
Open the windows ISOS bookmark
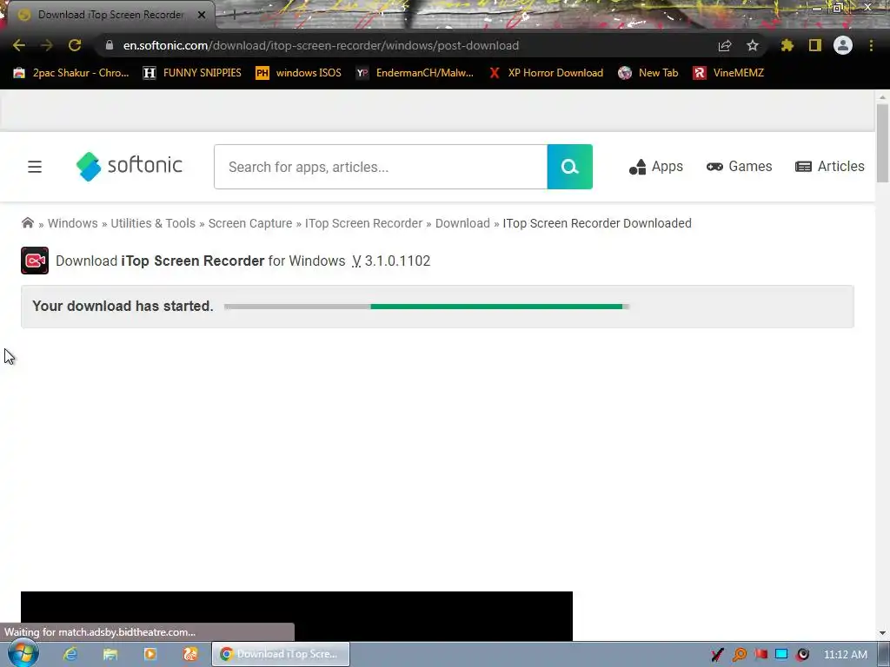click(x=299, y=73)
